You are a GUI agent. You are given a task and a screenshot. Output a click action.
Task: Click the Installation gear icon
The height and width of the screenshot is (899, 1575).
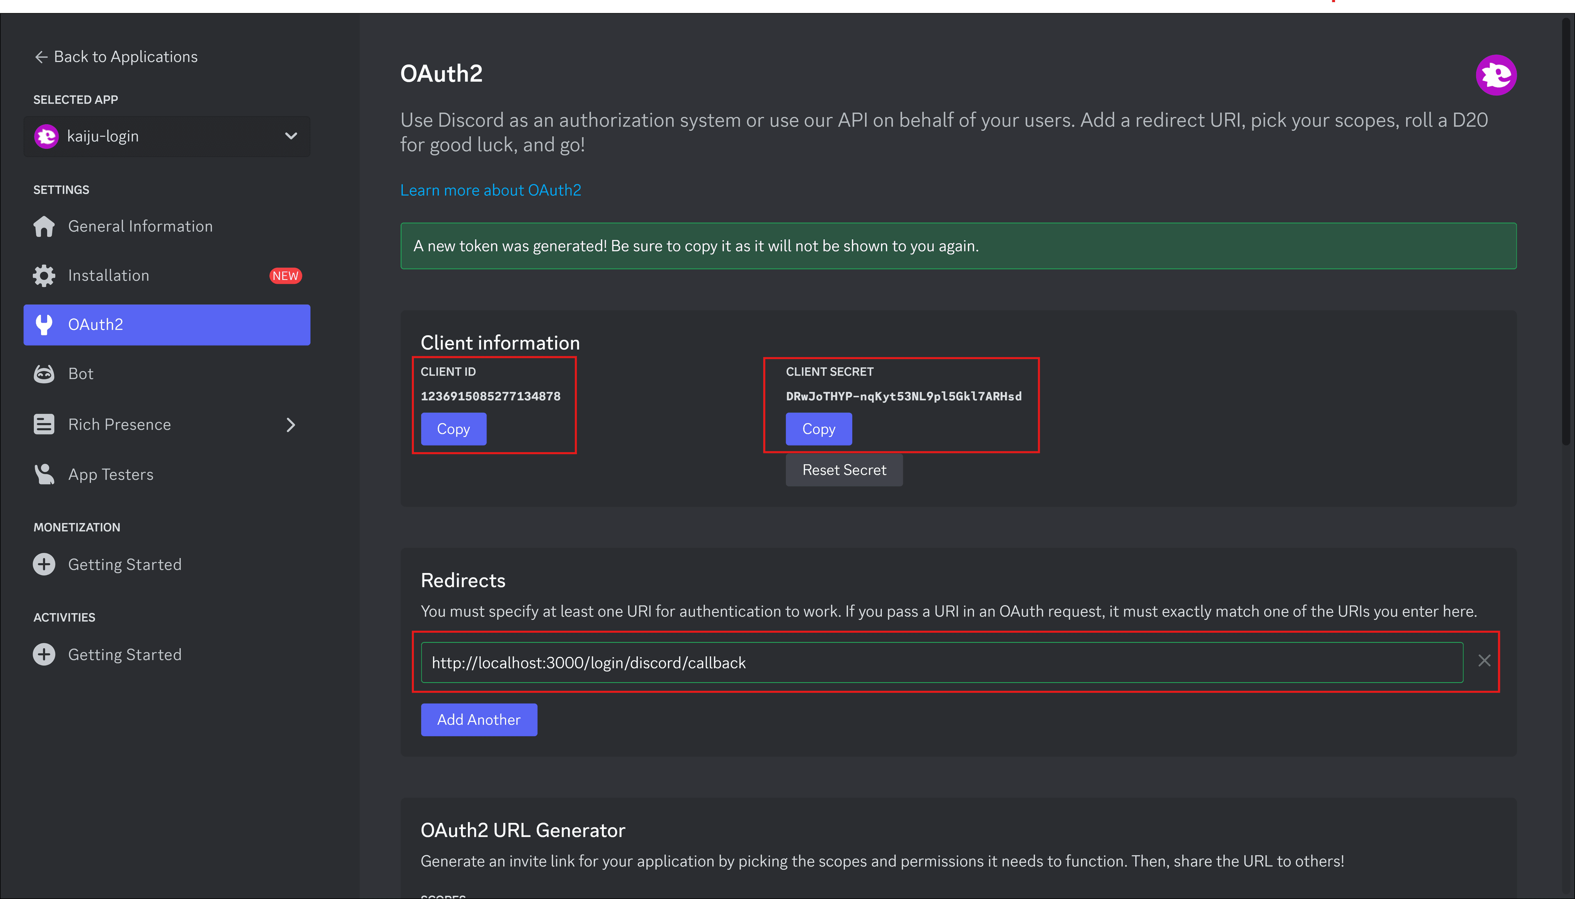point(44,275)
